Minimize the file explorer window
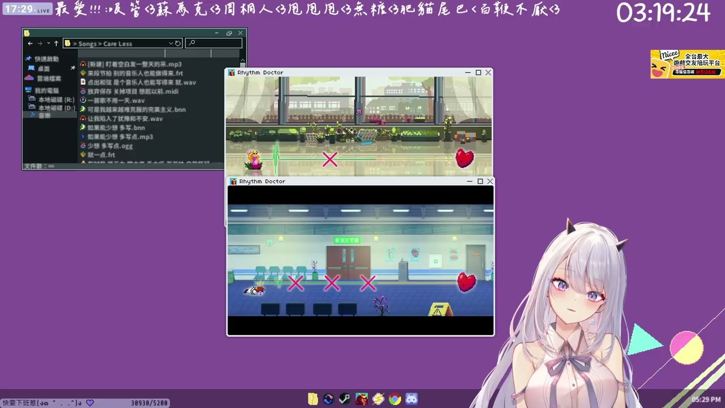 217,33
